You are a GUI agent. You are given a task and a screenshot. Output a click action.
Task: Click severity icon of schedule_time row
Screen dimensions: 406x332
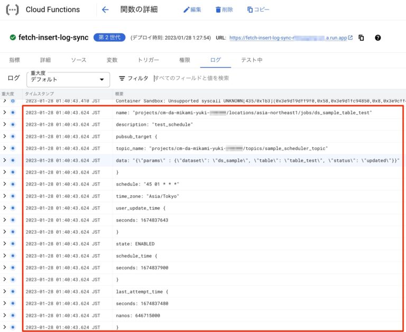coord(13,255)
